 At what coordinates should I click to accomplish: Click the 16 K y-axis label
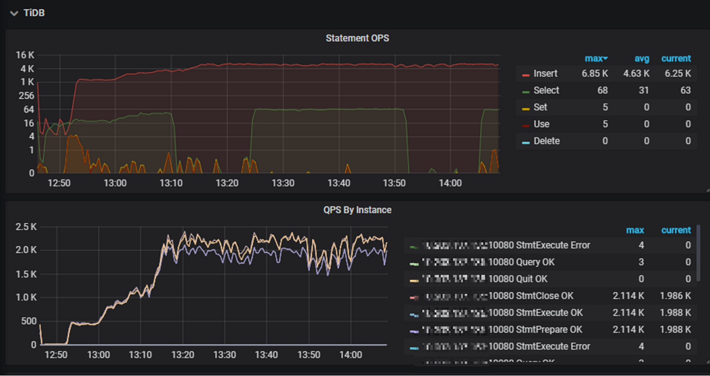tap(25, 54)
